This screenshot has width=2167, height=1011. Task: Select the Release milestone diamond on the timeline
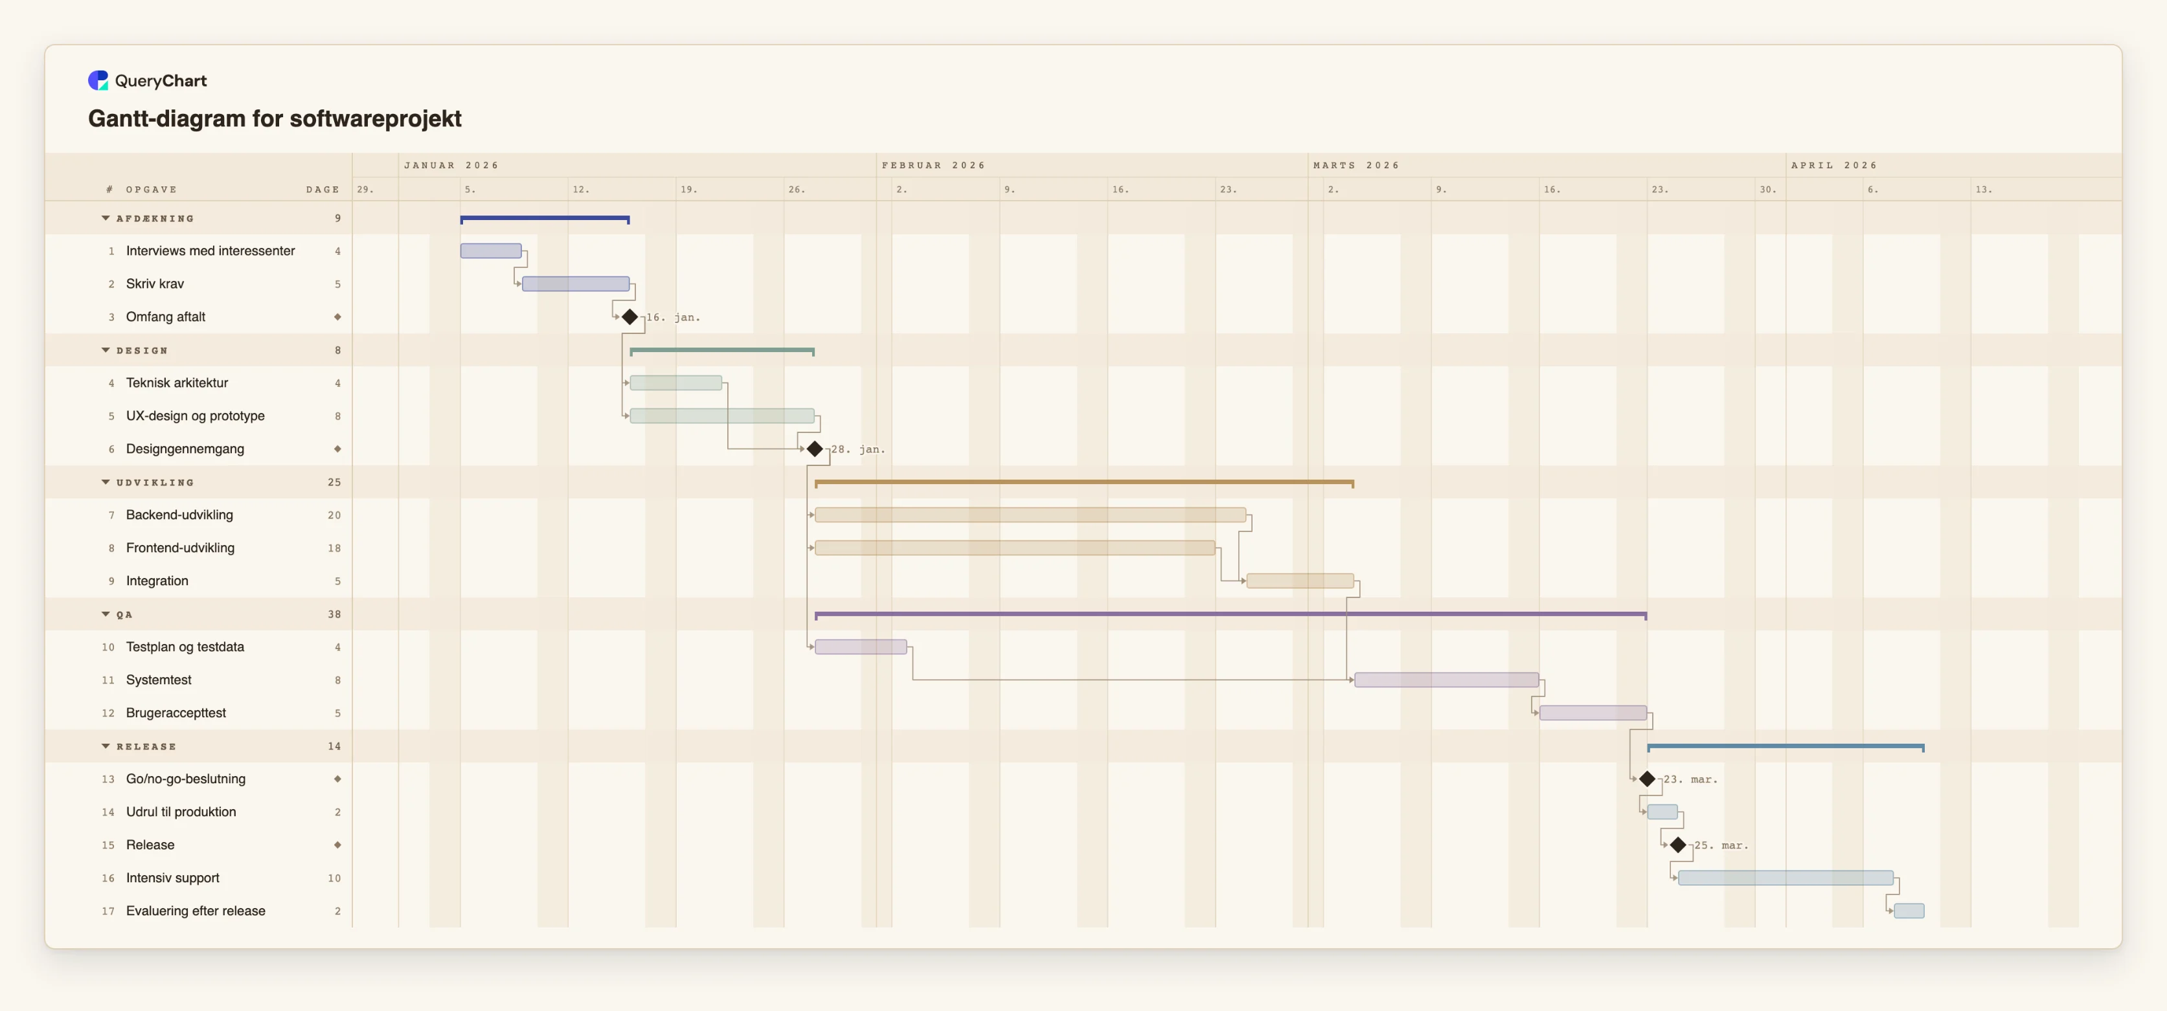pyautogui.click(x=1678, y=845)
